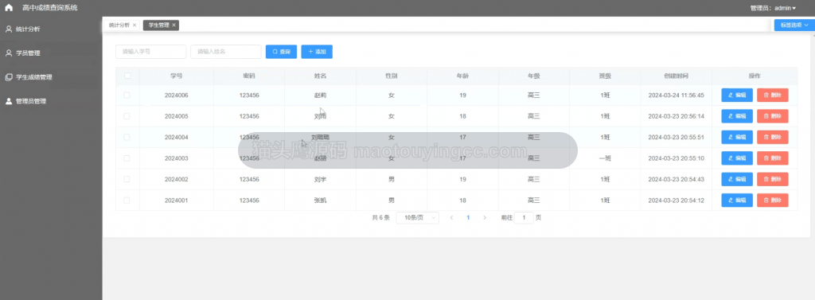Screen dimensions: 815x300
Task: Click the 查询 search button
Action: [x=281, y=52]
